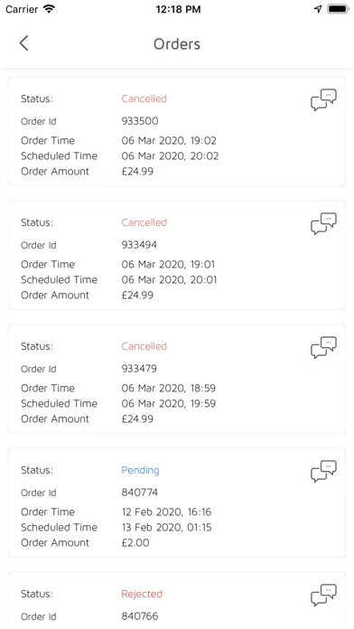This screenshot has width=354, height=629.
Task: Go back using the header arrow
Action: tap(24, 43)
